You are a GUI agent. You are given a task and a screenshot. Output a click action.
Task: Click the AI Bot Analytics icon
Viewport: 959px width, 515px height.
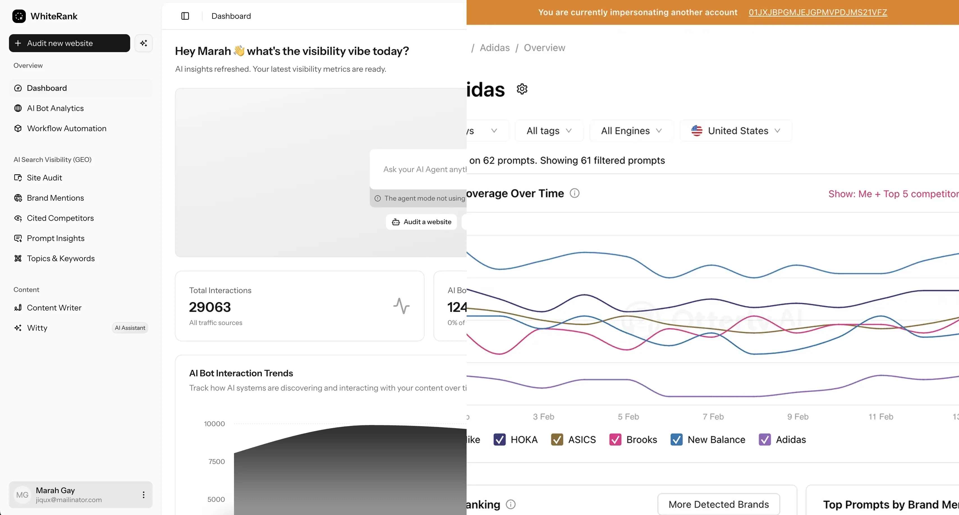point(18,108)
